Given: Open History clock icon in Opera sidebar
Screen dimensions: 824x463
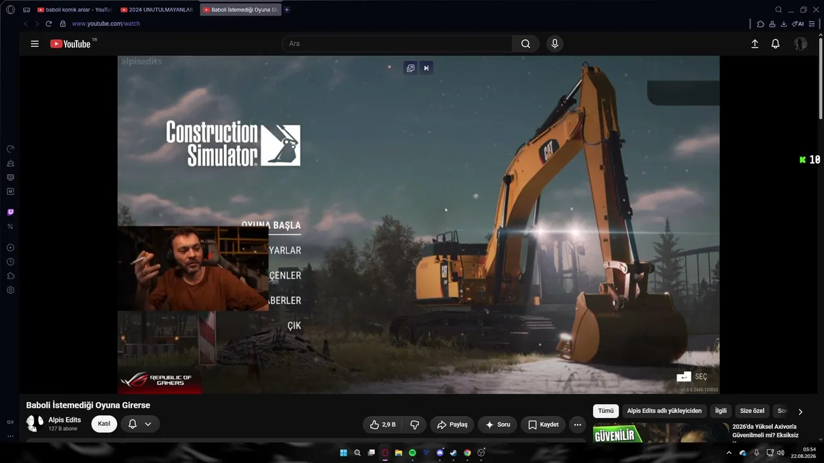Looking at the screenshot, I should [x=10, y=262].
